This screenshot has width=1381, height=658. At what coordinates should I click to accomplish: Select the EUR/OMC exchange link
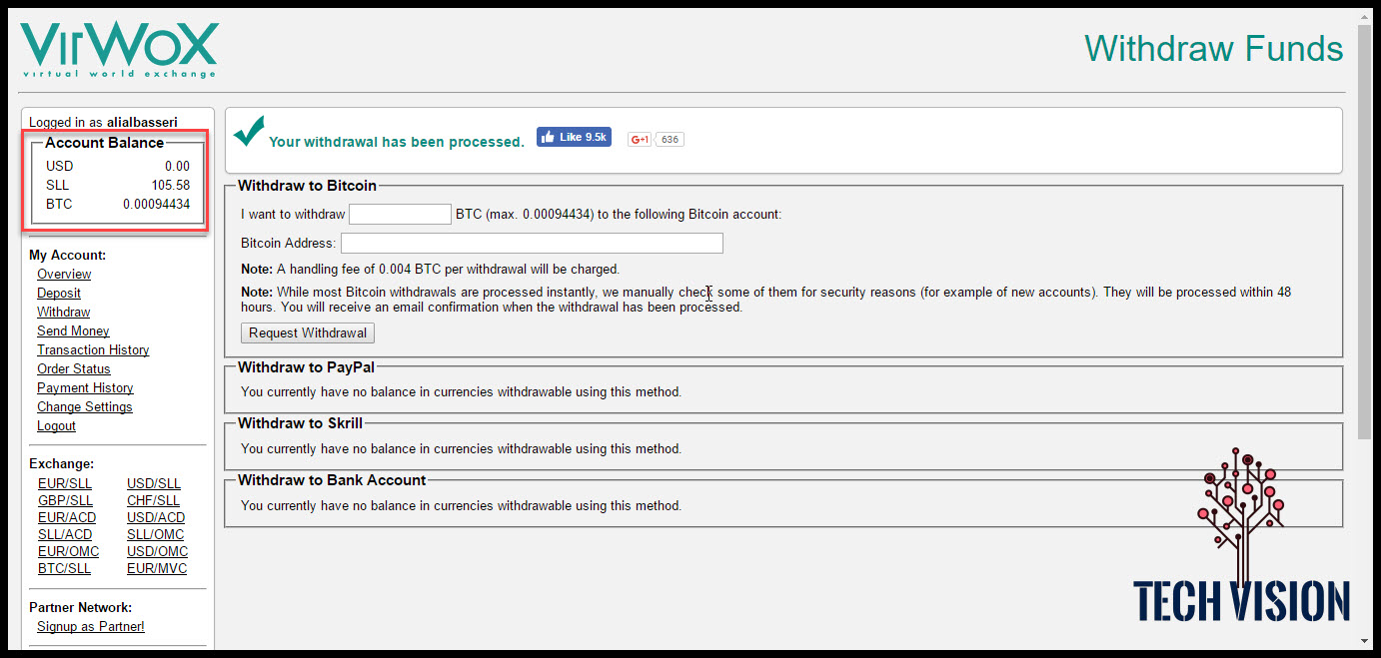(x=68, y=551)
